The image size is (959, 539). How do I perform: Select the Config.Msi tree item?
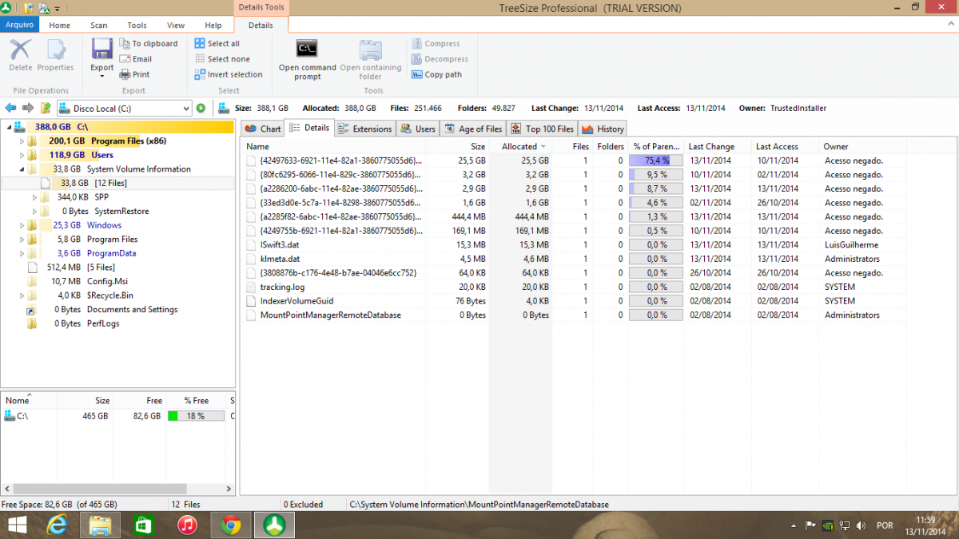click(109, 281)
